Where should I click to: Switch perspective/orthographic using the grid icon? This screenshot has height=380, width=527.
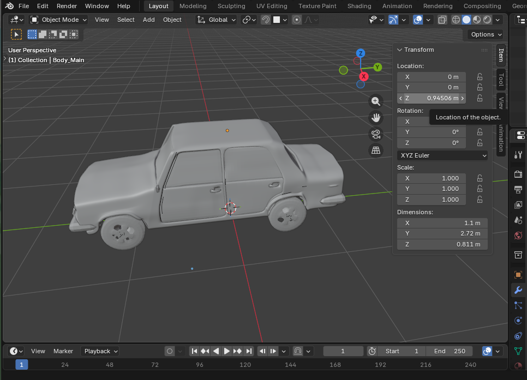[375, 150]
